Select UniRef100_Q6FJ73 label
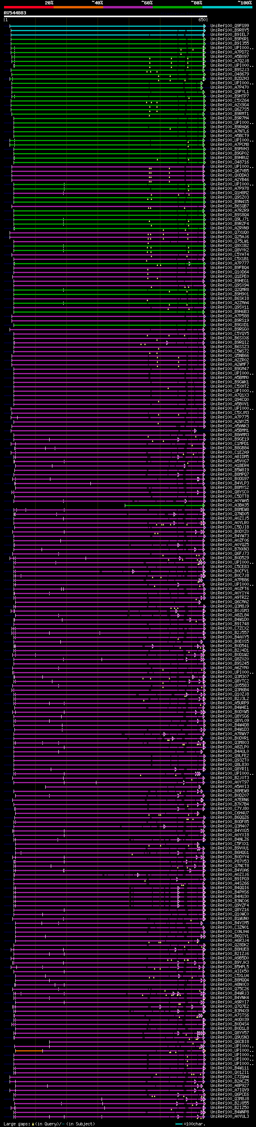This screenshot has width=256, height=1127. (x=230, y=553)
